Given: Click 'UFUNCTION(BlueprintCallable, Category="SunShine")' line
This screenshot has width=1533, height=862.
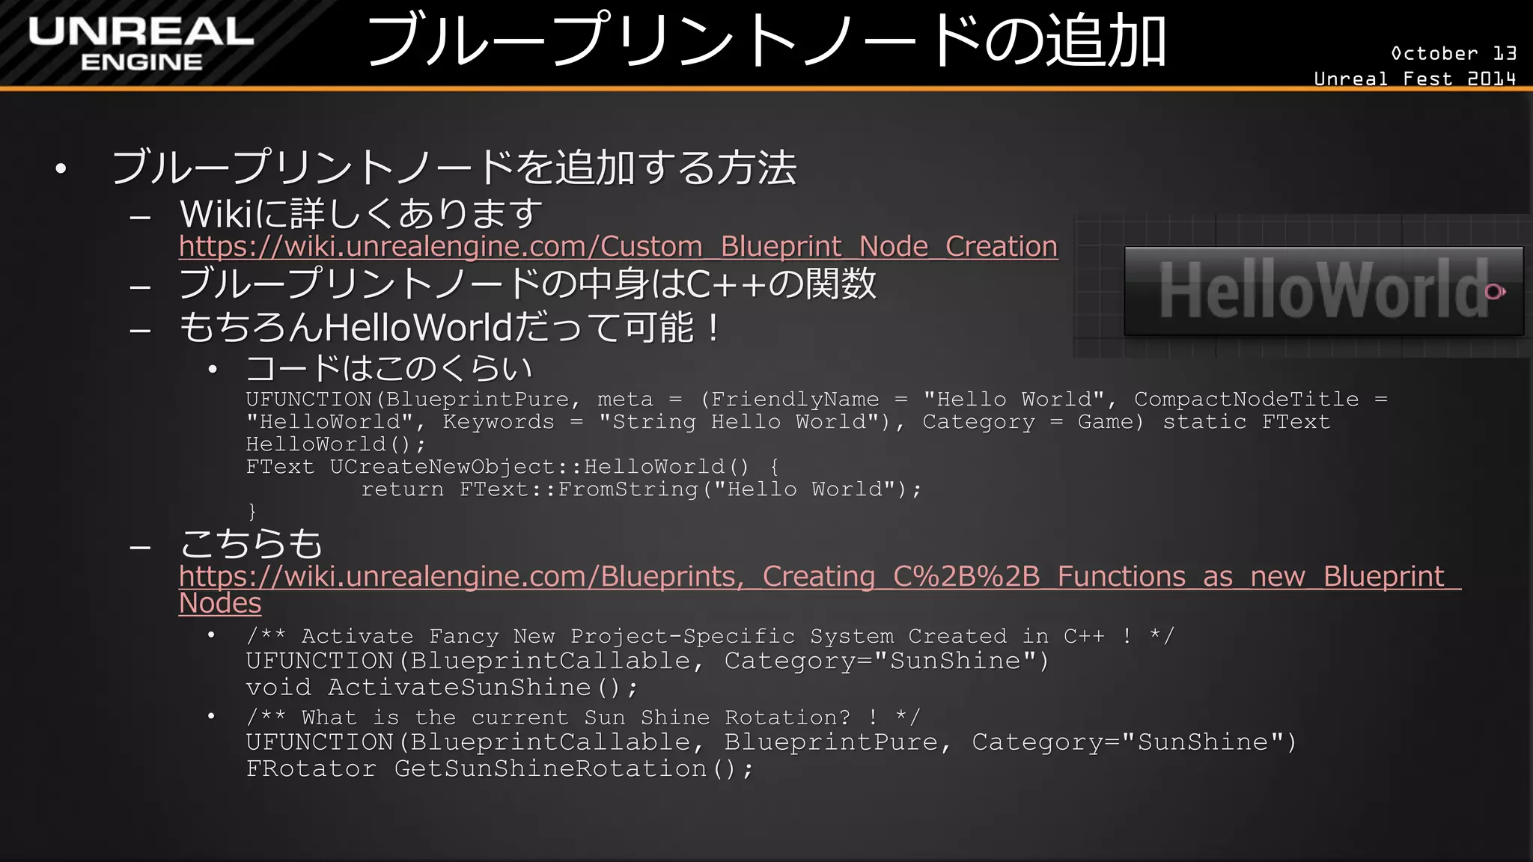Looking at the screenshot, I should 647,661.
